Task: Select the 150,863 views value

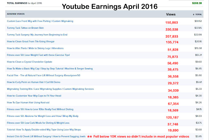Action: (171, 23)
